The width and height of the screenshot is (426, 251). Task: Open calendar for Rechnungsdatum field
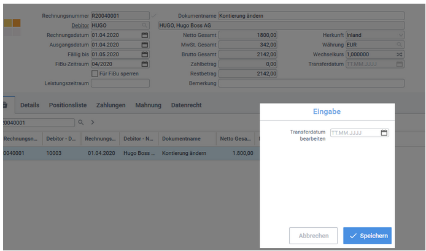pos(145,36)
